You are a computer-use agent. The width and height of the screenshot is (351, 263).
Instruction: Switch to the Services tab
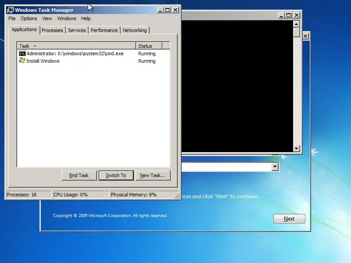(77, 30)
